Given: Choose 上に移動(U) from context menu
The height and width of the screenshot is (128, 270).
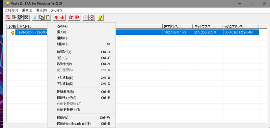Looking at the screenshot, I should click(81, 78).
